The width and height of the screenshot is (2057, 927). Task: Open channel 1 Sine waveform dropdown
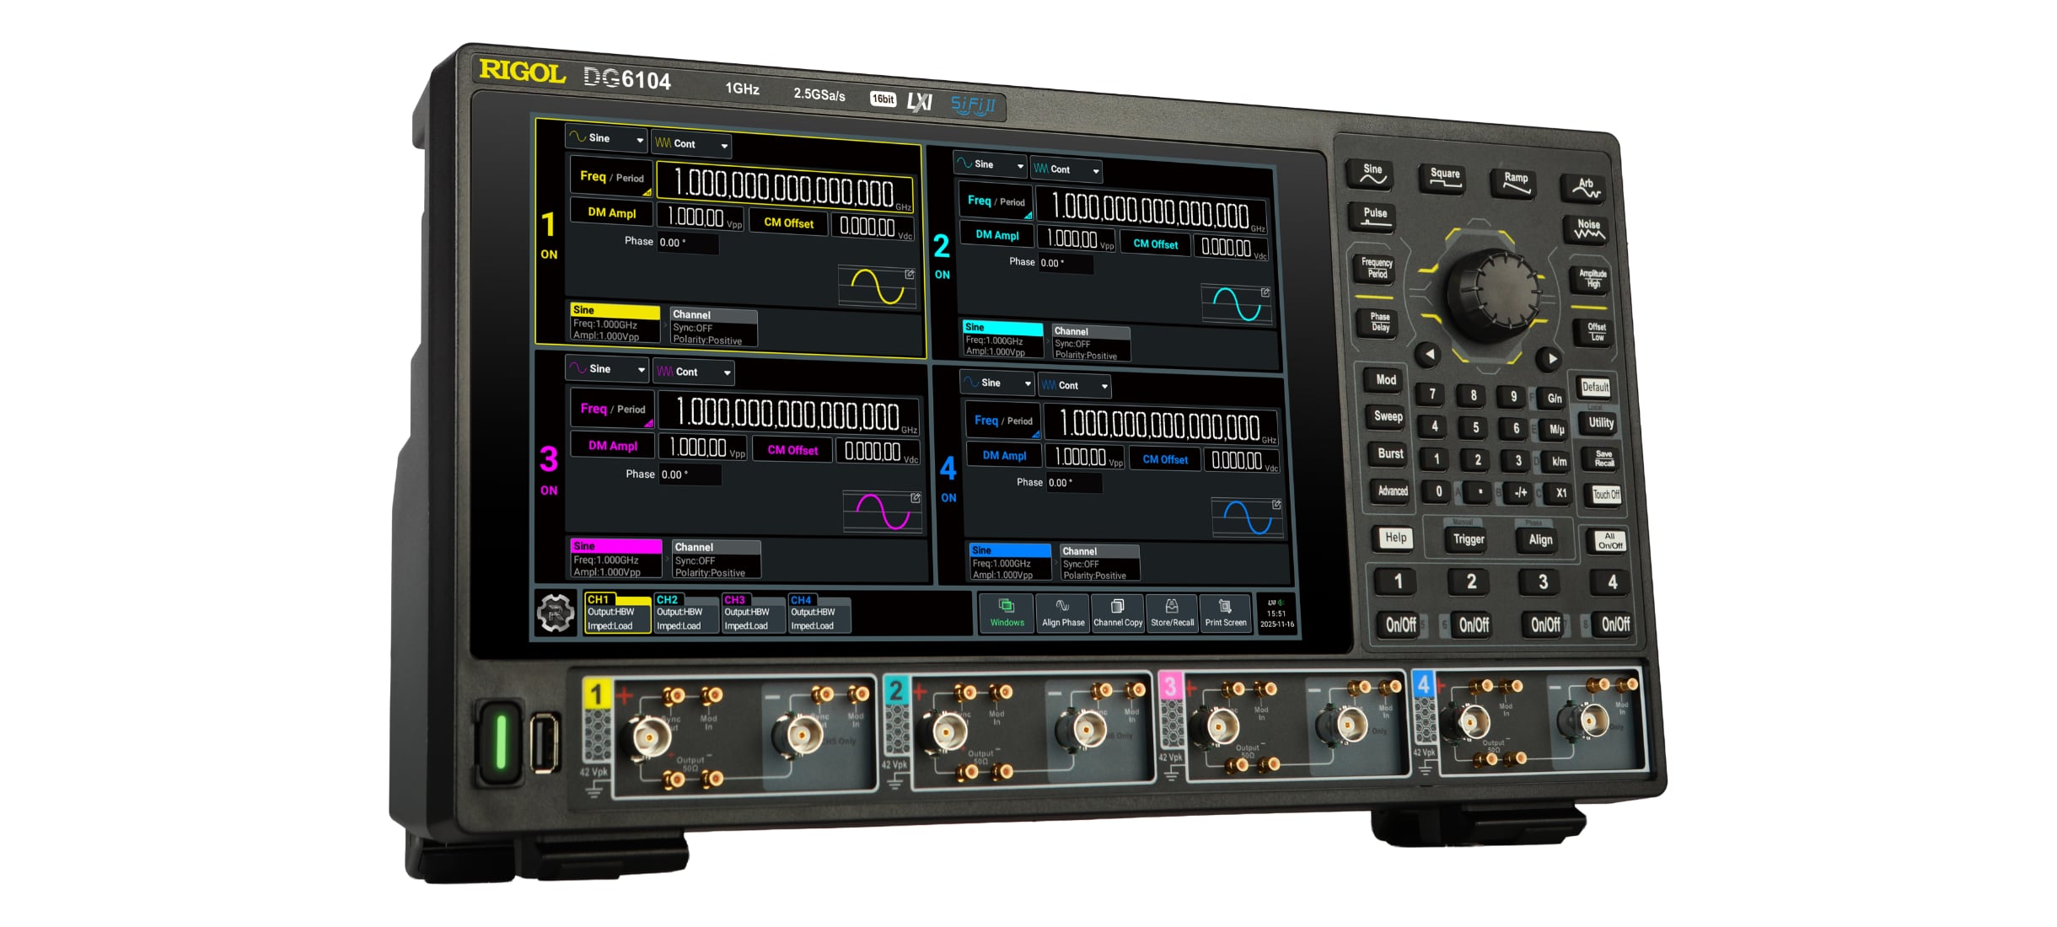606,138
